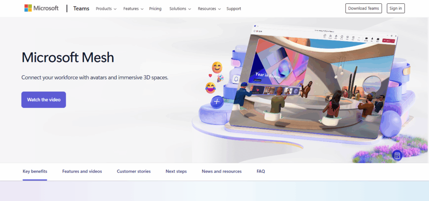Open the Pricing page
429x201 pixels.
pos(155,9)
